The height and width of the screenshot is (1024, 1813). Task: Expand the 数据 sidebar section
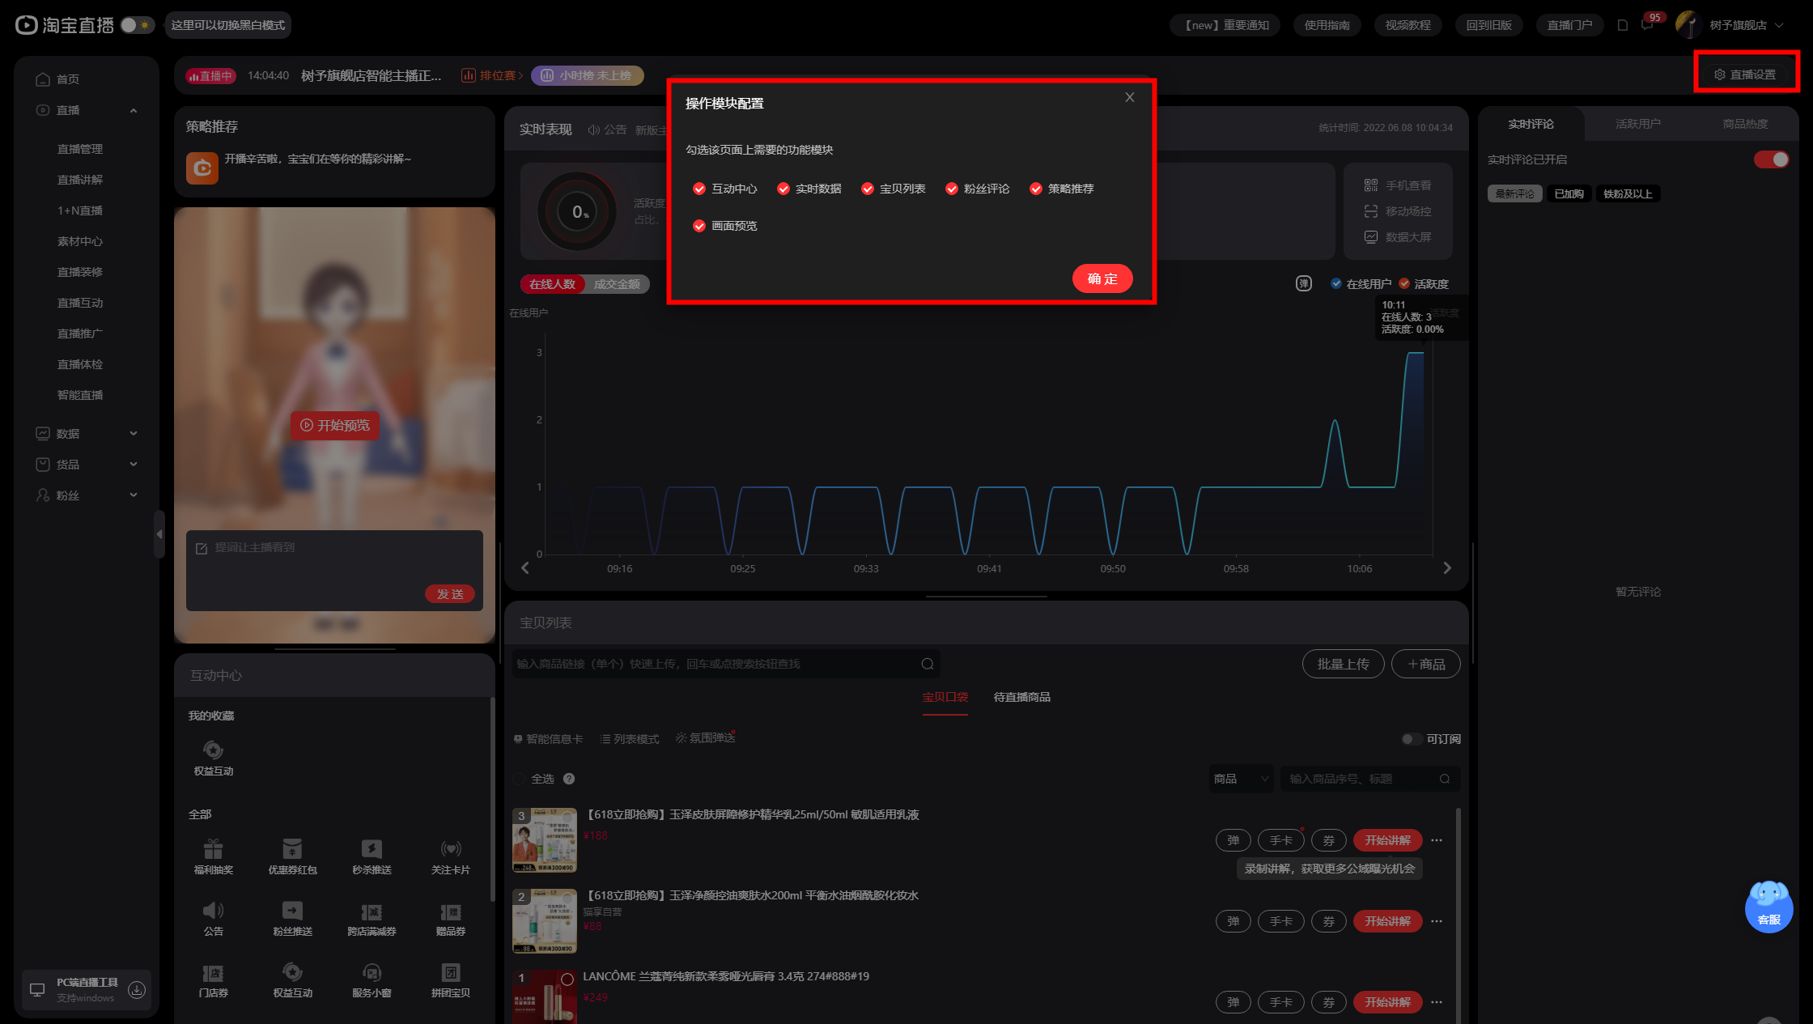click(x=86, y=434)
